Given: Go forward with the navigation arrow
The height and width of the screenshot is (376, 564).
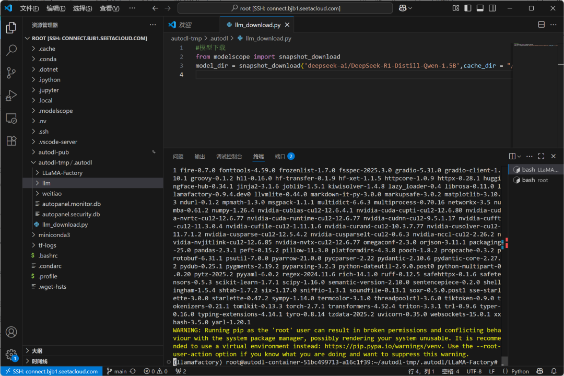Looking at the screenshot, I should 168,8.
